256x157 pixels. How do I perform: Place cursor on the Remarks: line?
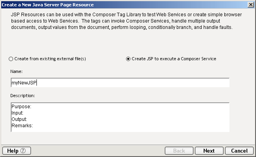22,126
